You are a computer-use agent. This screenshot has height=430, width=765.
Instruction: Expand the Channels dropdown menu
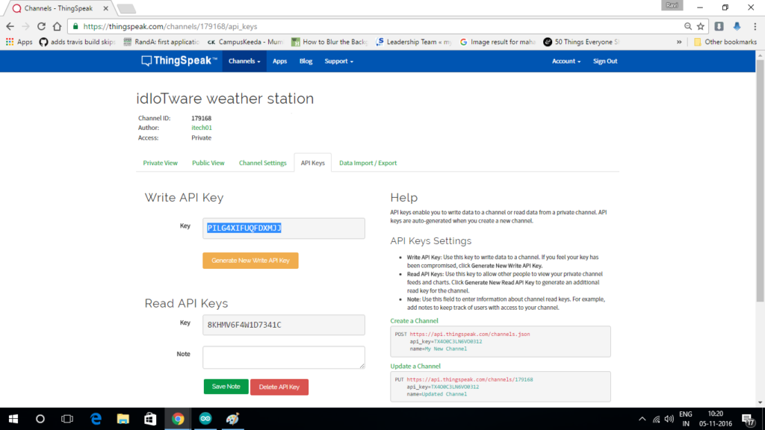click(244, 61)
